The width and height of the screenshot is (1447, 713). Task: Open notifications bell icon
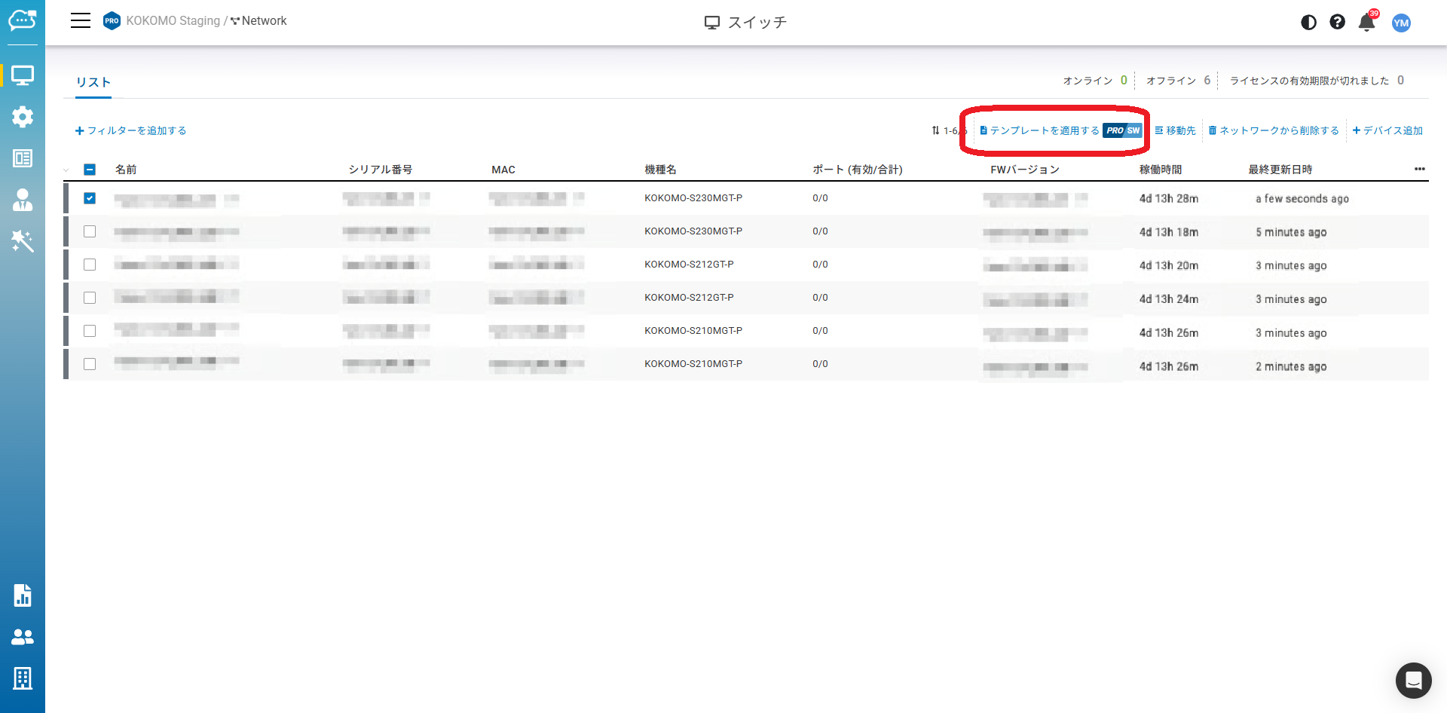(x=1366, y=23)
